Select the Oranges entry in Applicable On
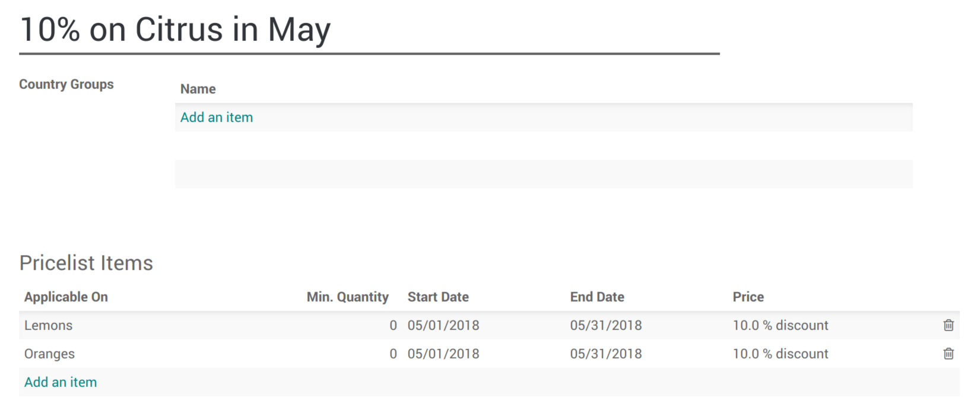 tap(50, 354)
